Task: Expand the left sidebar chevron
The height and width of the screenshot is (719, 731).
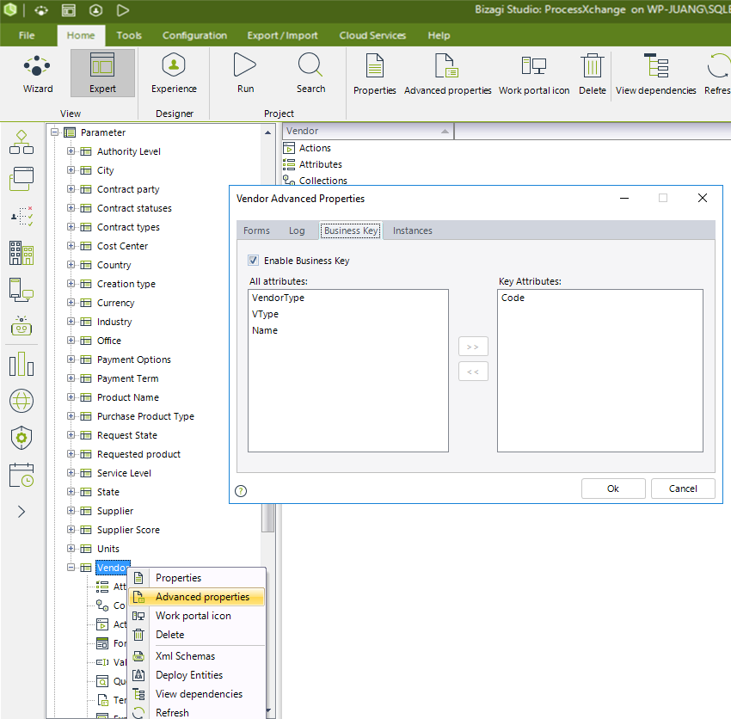Action: [21, 512]
